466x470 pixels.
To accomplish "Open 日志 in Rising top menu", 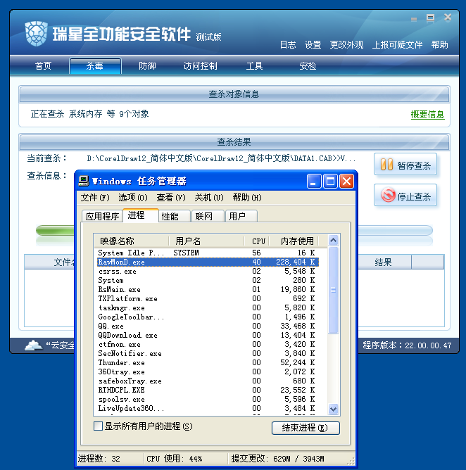I will click(x=288, y=44).
